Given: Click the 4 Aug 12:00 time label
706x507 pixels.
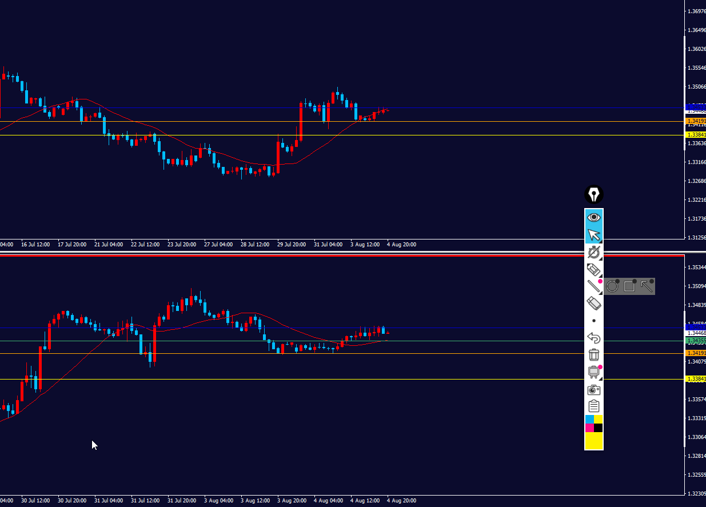Looking at the screenshot, I should (365, 501).
